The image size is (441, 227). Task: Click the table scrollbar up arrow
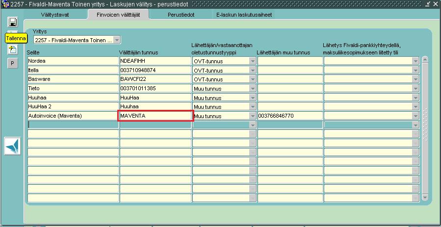[x=425, y=60]
